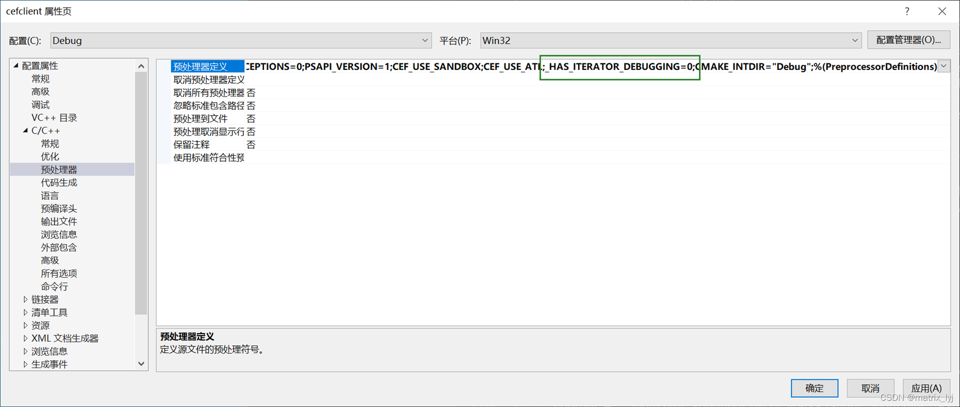Expand the 链接器 tree node
Viewport: 960px width, 407px height.
25,299
